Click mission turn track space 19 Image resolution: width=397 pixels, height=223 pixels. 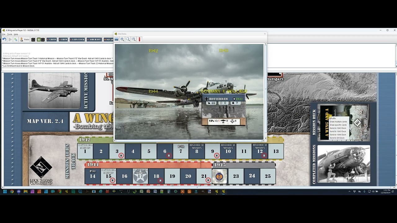(x=172, y=176)
